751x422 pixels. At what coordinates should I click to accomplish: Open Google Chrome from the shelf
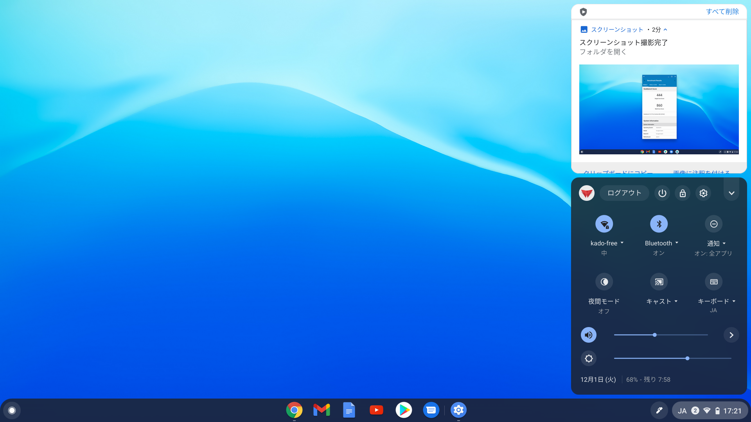(x=294, y=410)
